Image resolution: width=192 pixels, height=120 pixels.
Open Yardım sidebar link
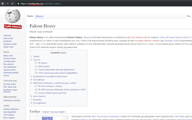(x=6, y=76)
